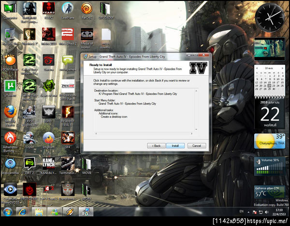Click the slideshow picture gadget

tap(270, 49)
